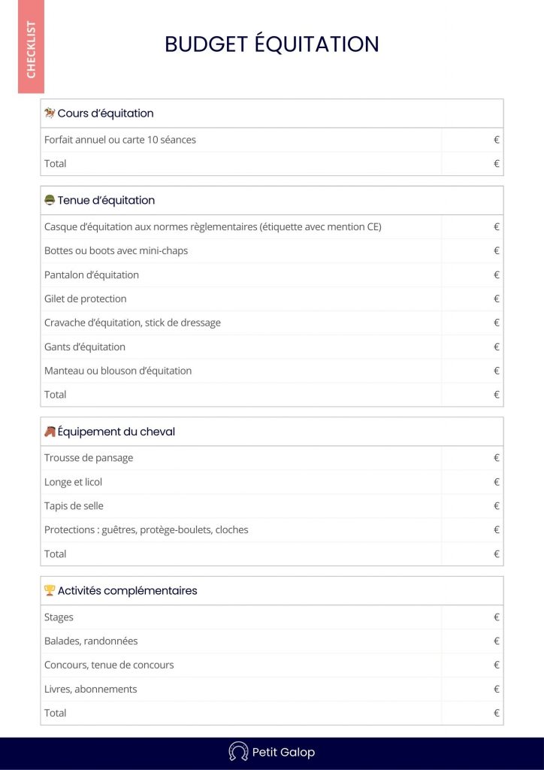Click the euro field for Casque d'équitation row
Image resolution: width=544 pixels, height=770 pixels.
(473, 226)
